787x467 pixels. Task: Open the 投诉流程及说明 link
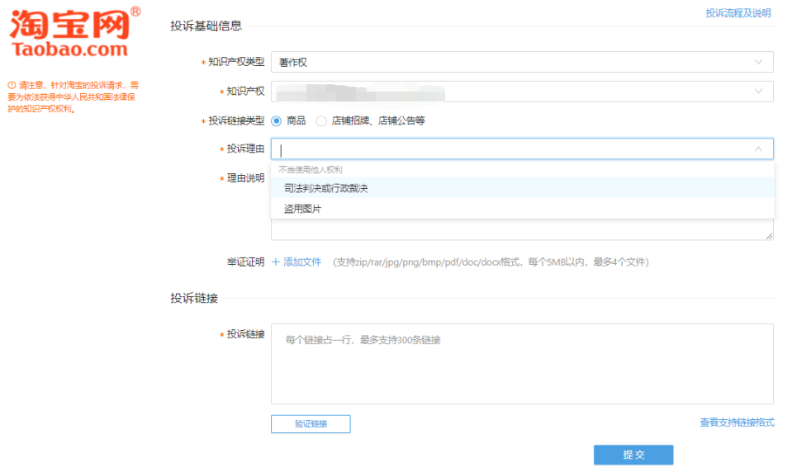[x=737, y=13]
